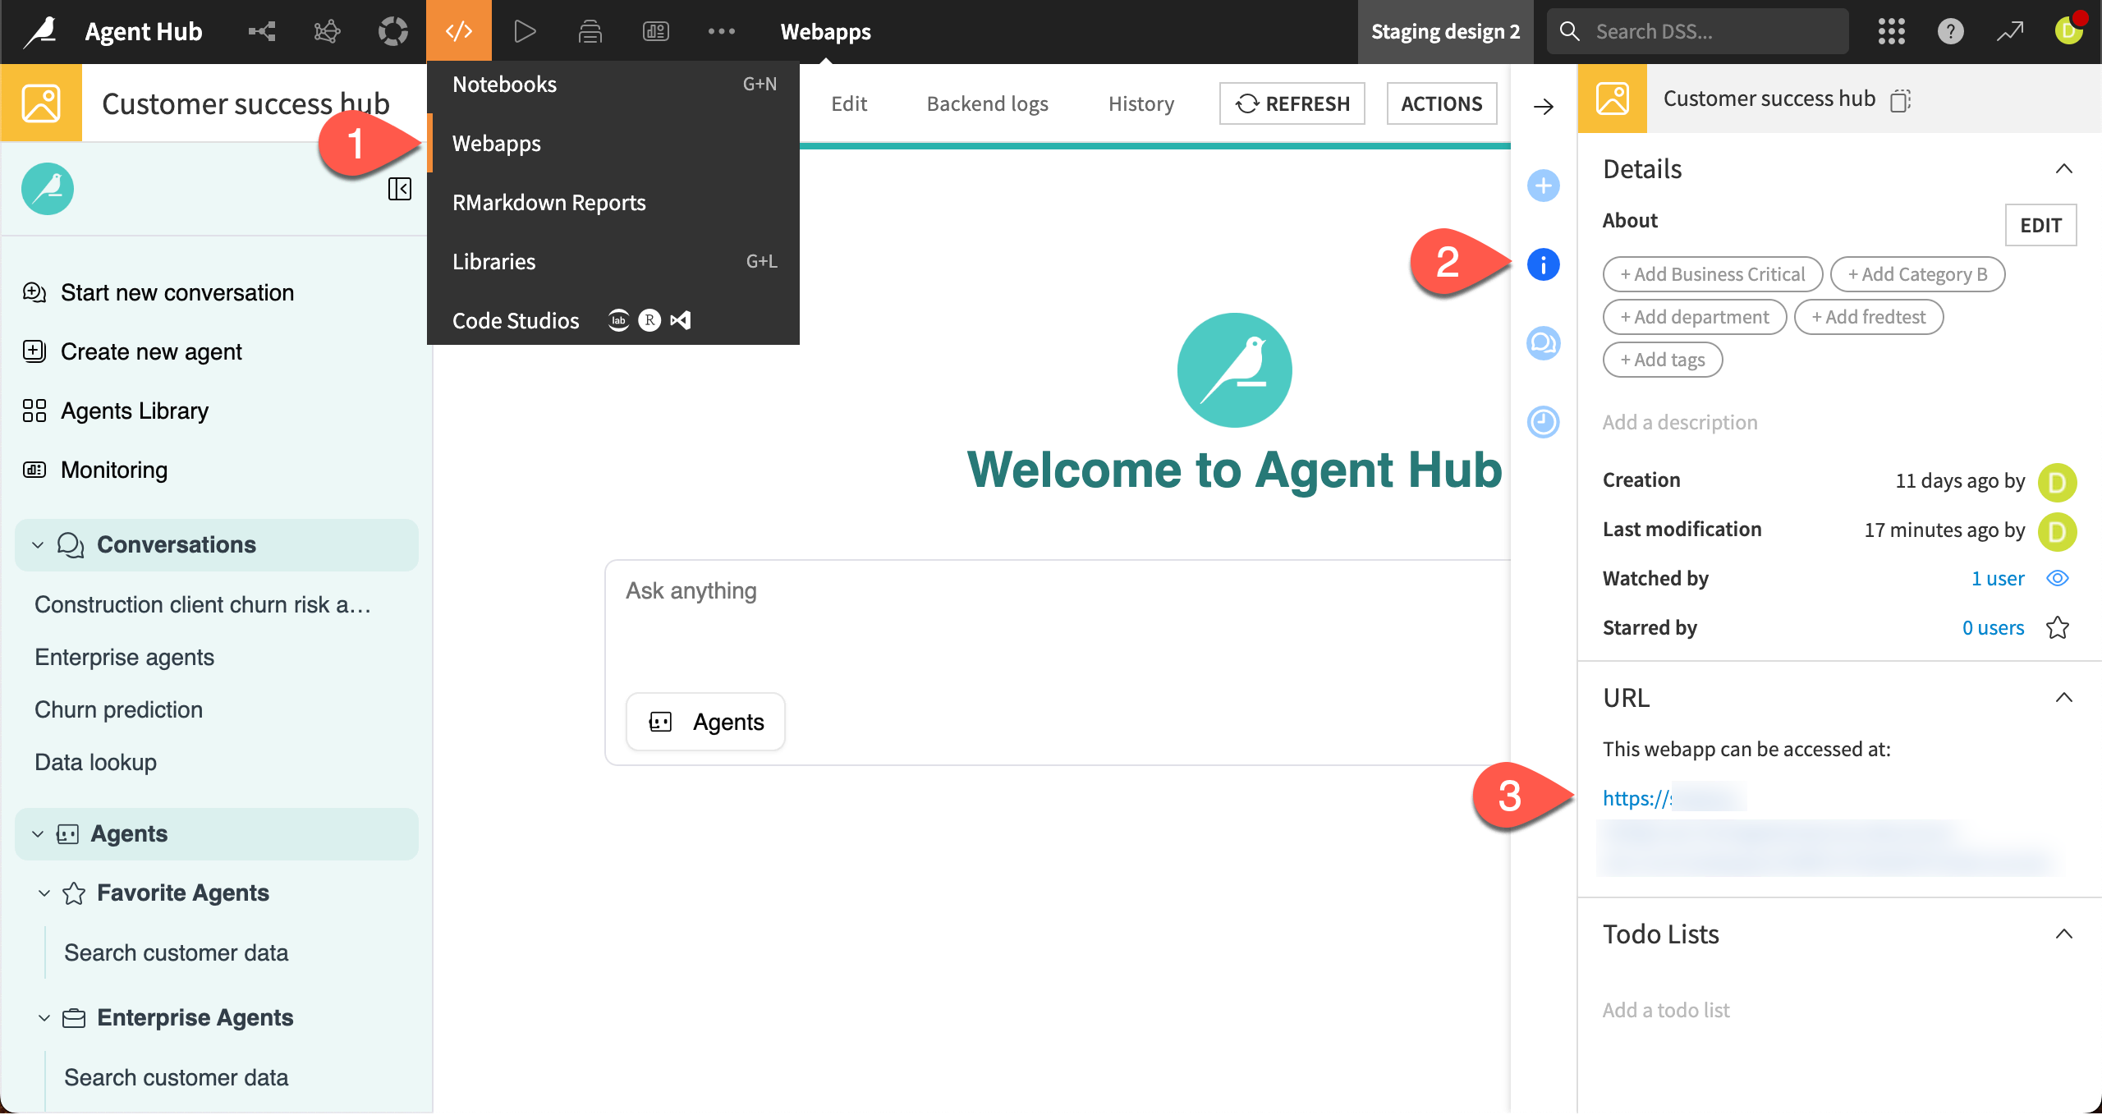This screenshot has height=1115, width=2102.
Task: Expand the Favorite Agents group
Action: pyautogui.click(x=44, y=892)
